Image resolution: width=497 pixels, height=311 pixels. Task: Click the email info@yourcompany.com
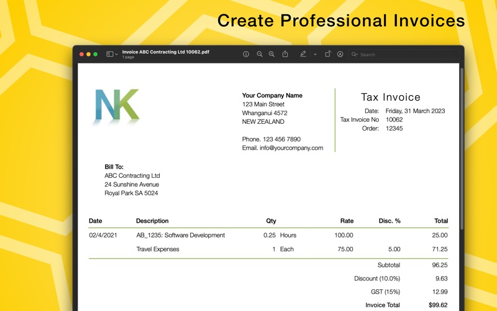coord(291,148)
